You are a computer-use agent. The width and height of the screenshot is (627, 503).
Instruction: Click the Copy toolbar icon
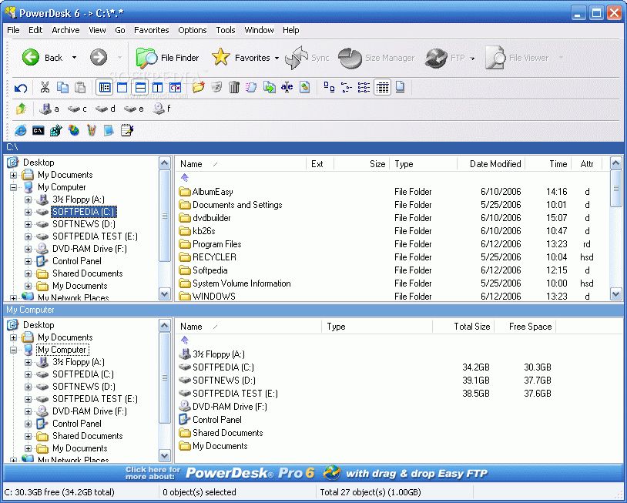click(62, 87)
